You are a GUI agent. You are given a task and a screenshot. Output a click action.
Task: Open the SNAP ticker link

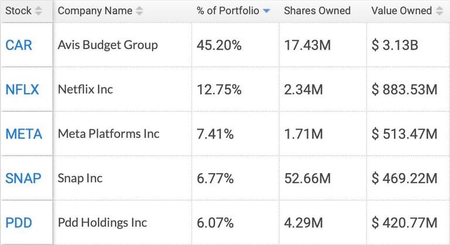[23, 178]
